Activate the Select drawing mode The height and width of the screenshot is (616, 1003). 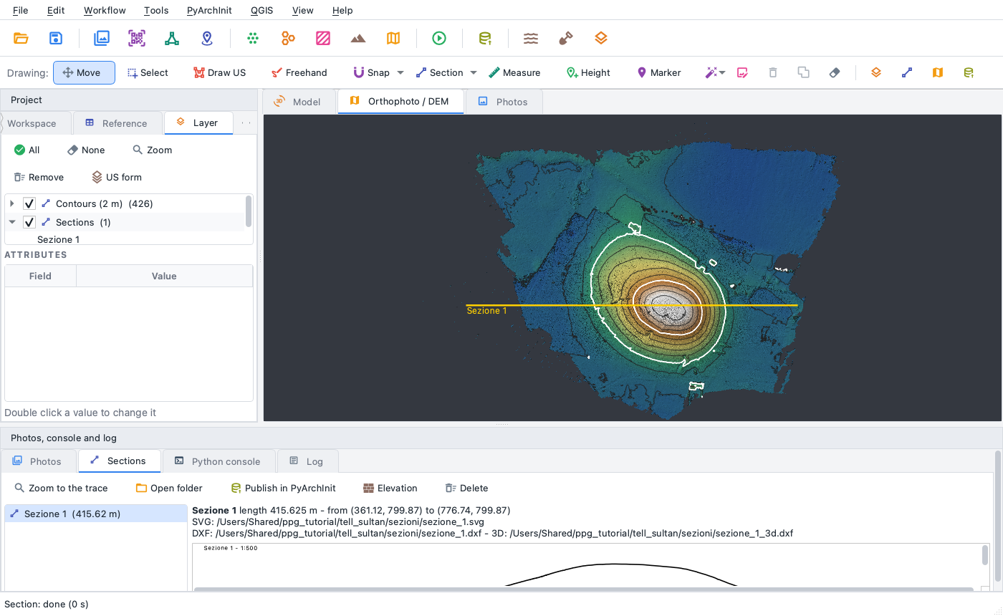148,72
